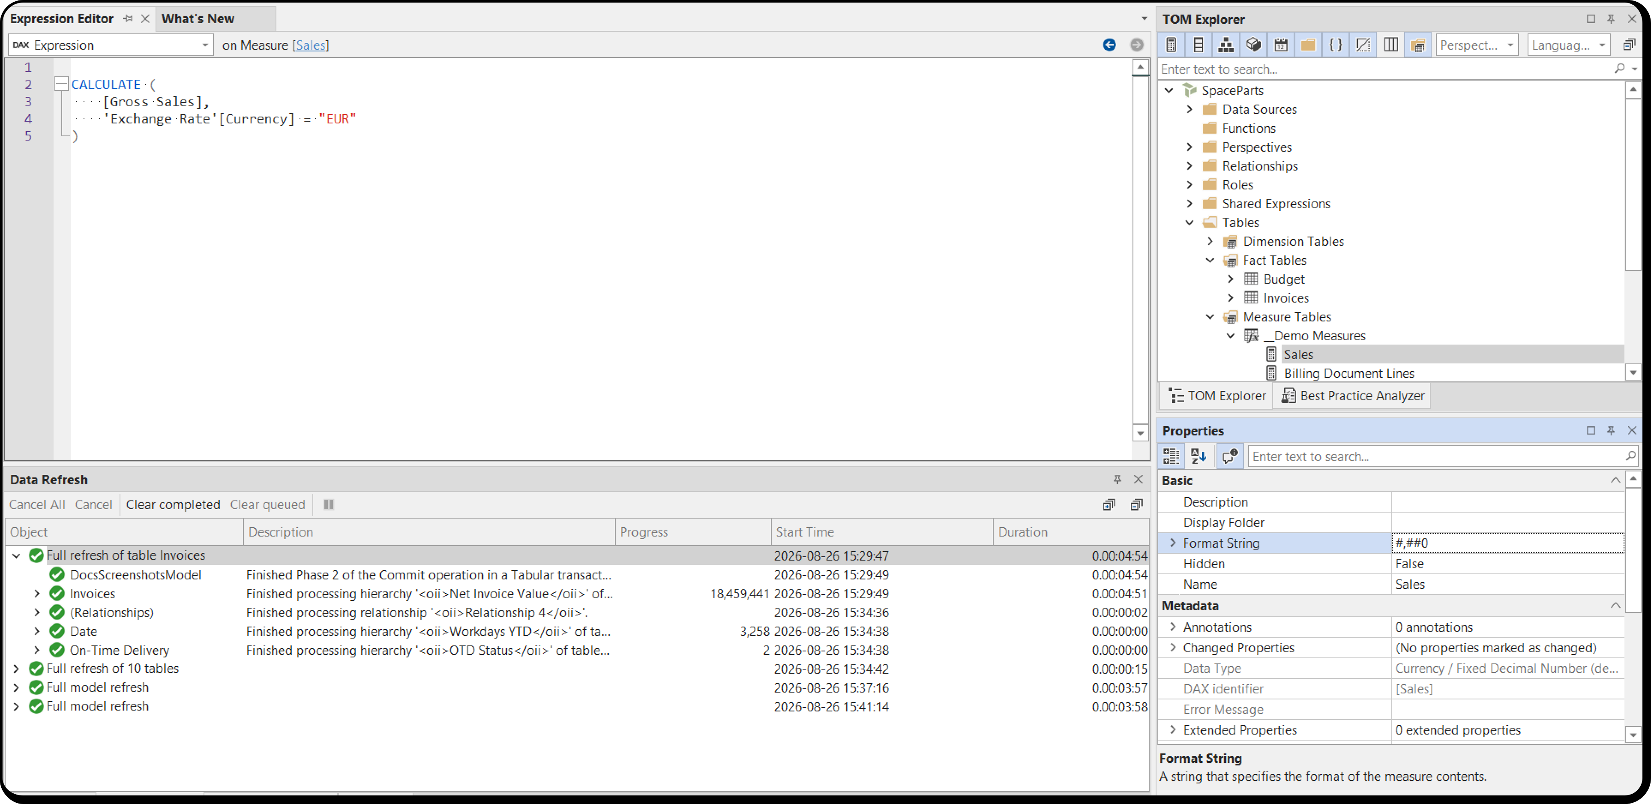
Task: Pause the data refresh queue
Action: coord(329,504)
